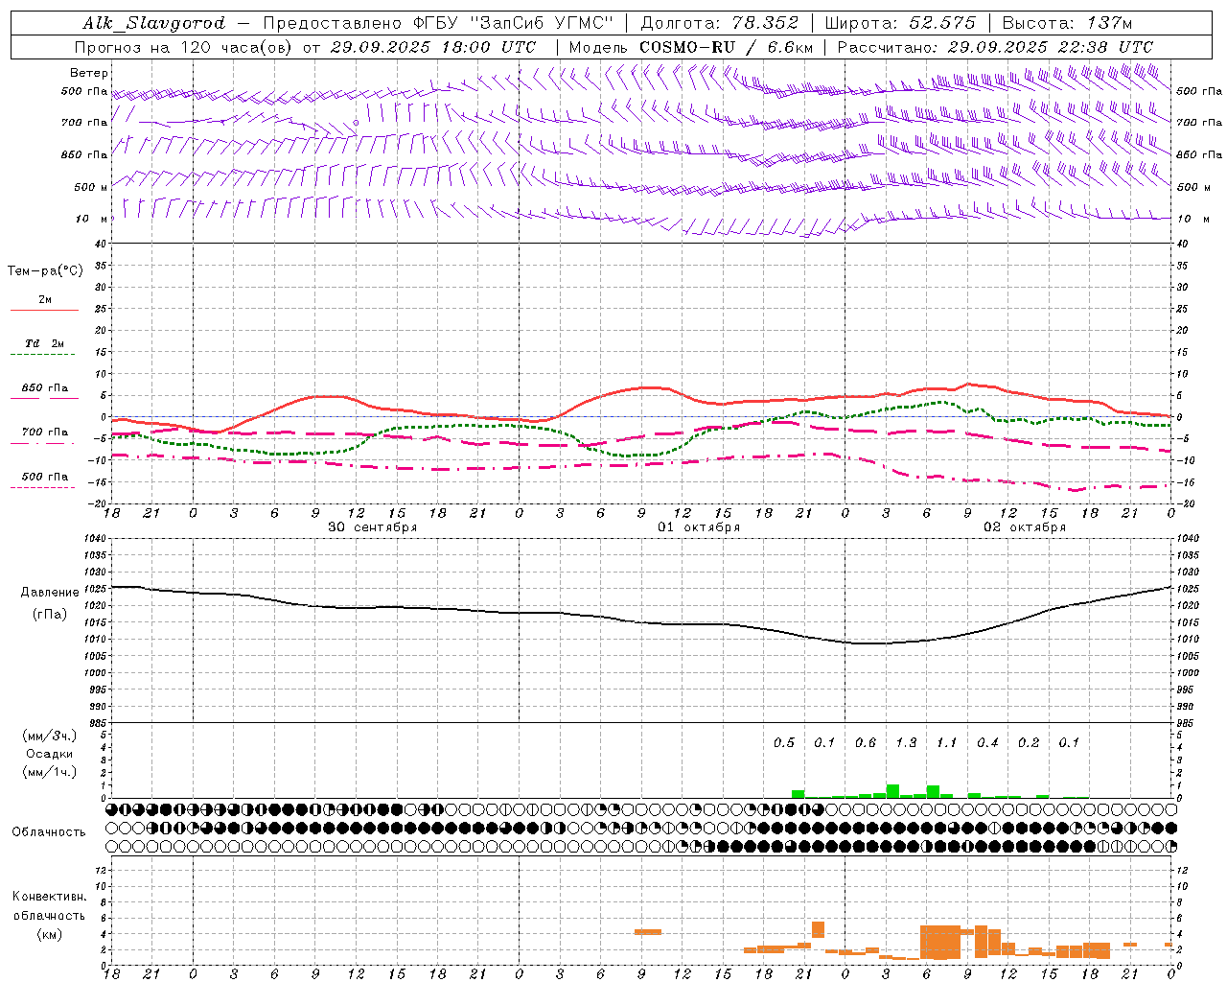Click the 01 октября date label
This screenshot has width=1227, height=982.
pyautogui.click(x=699, y=527)
